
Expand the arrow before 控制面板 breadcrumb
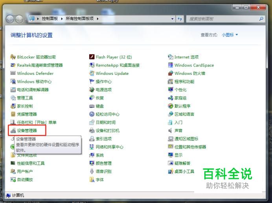click(38, 19)
